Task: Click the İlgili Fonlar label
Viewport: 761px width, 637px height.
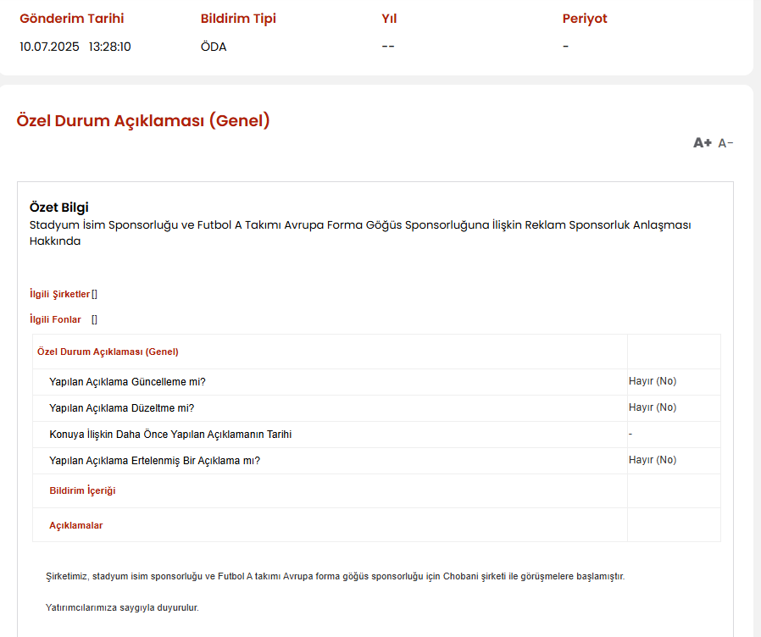Action: tap(55, 319)
